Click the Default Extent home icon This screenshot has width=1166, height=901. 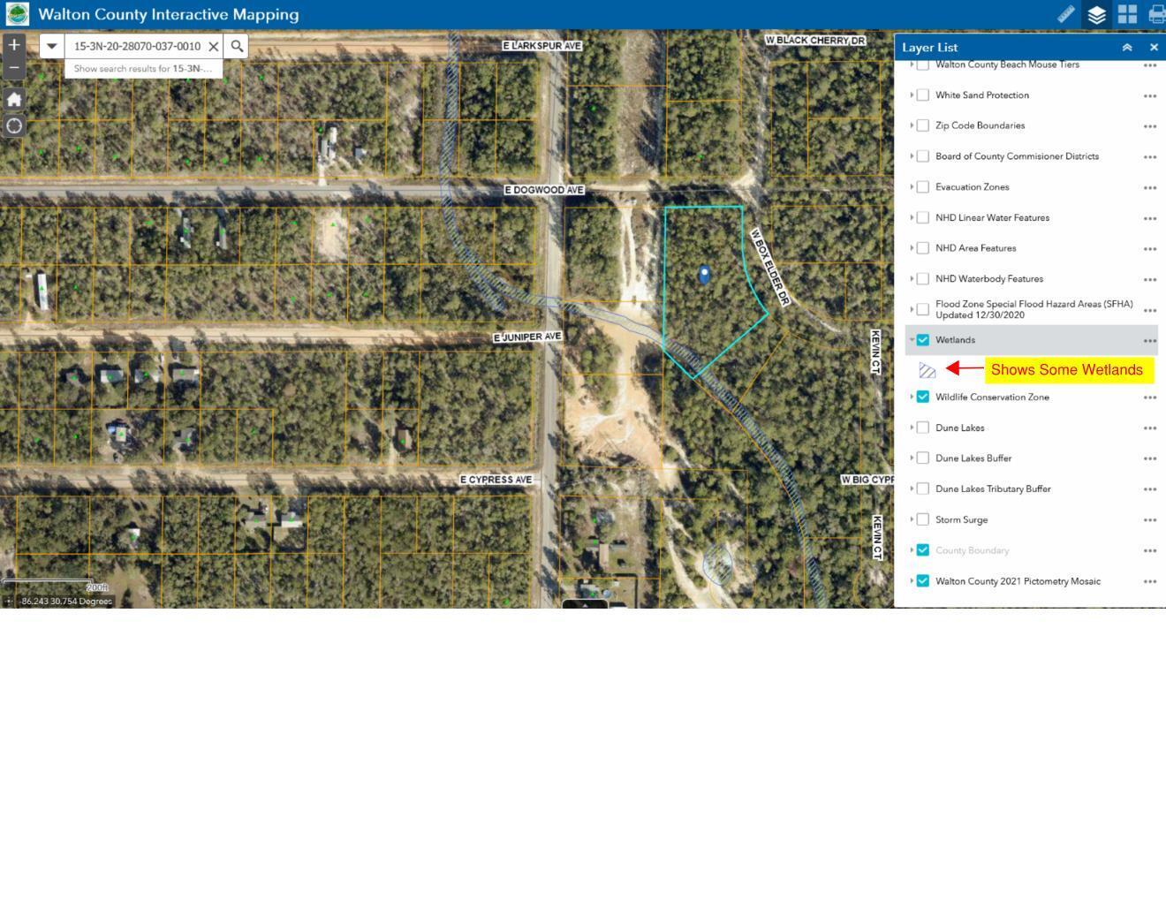[14, 99]
